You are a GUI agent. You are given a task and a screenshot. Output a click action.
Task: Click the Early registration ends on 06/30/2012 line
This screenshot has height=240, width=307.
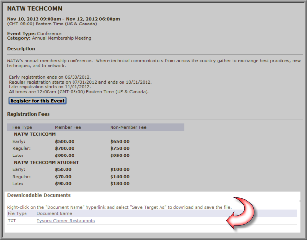click(x=50, y=77)
